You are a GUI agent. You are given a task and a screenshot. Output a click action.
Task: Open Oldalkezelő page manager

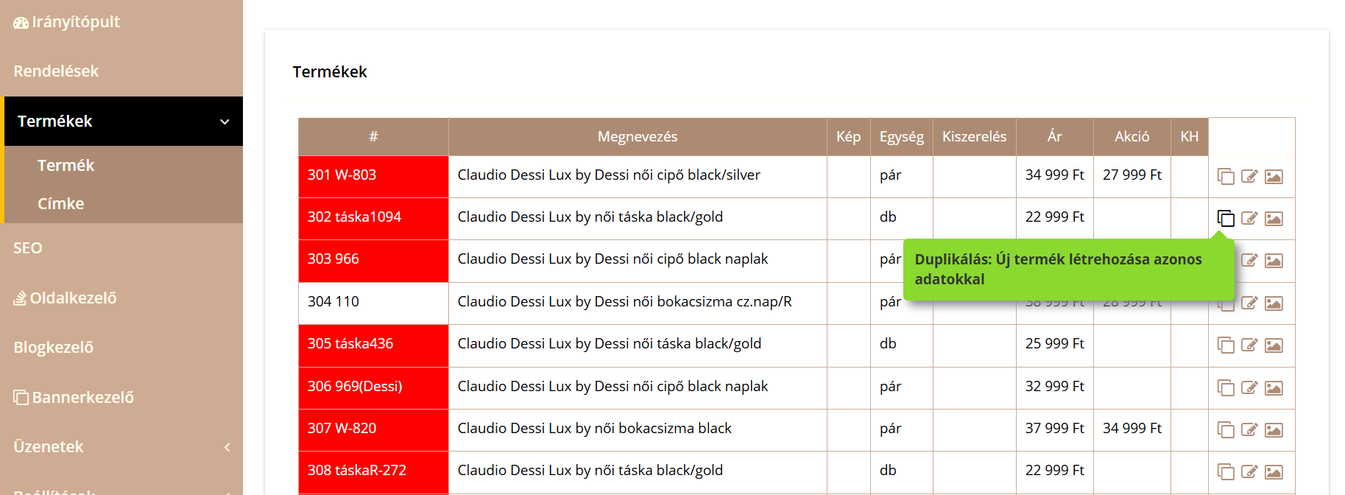65,298
